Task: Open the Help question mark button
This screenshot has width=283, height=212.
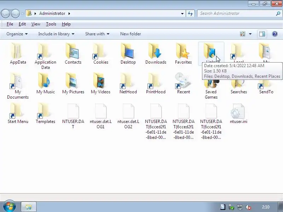Action: click(275, 34)
